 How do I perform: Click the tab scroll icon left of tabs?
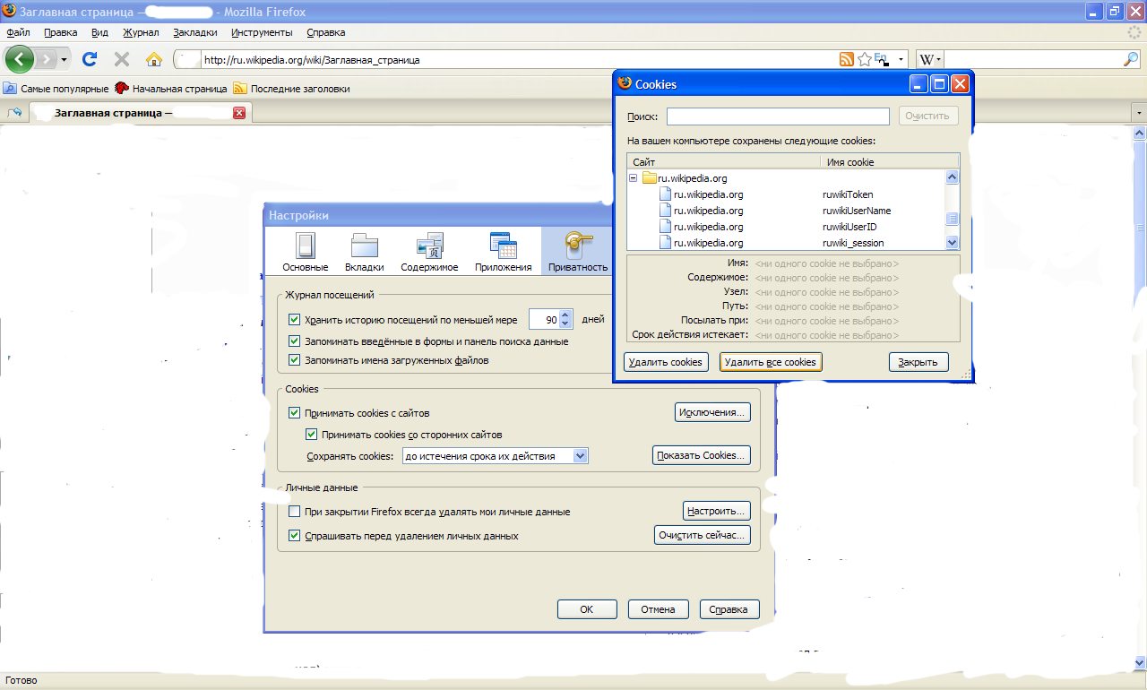(14, 114)
